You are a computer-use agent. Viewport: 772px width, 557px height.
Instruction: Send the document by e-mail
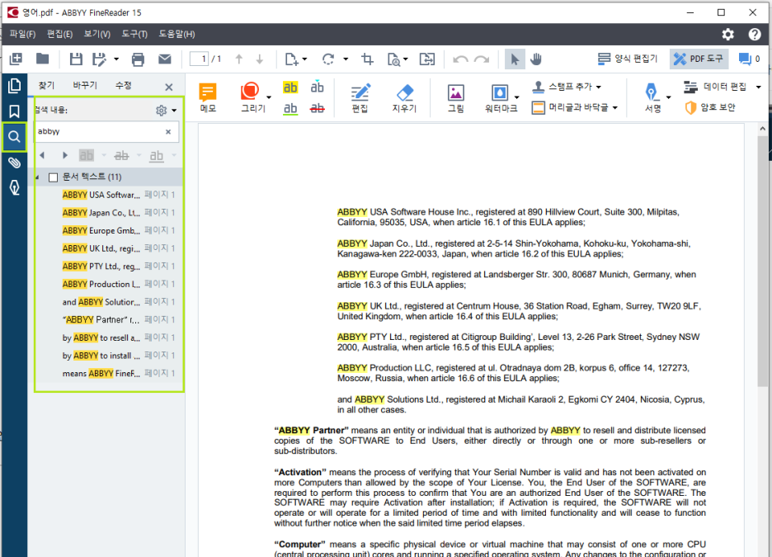point(164,59)
